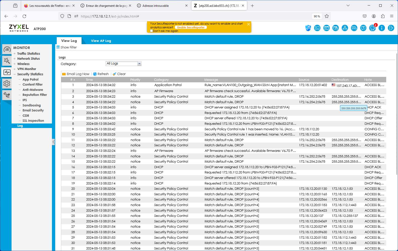Switch to Adresse introuvable browser tab
The image size is (398, 251).
(163, 6)
